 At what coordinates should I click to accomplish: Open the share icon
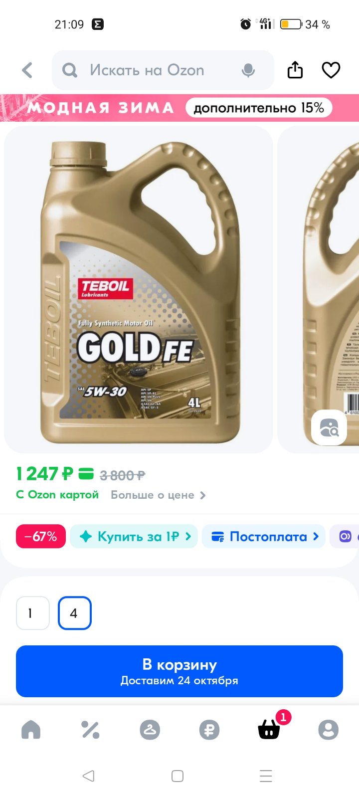click(x=295, y=70)
